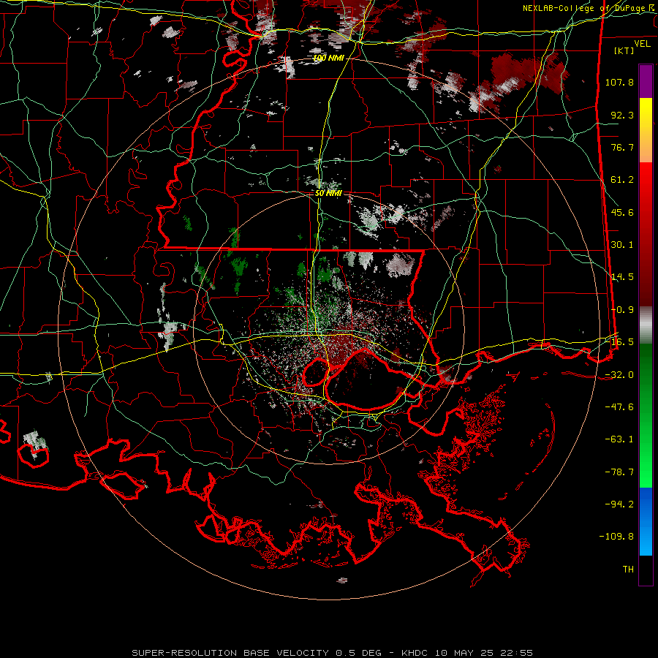Click the VEL legend title
658x658 pixels.
[x=642, y=44]
